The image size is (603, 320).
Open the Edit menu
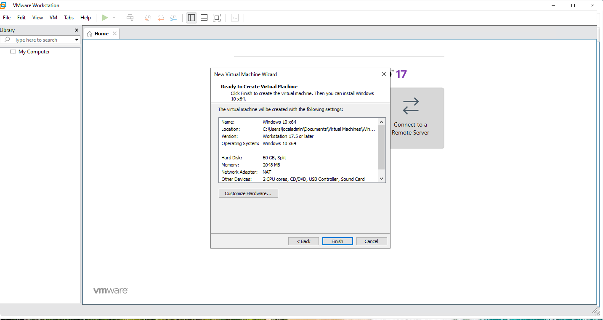click(x=21, y=18)
